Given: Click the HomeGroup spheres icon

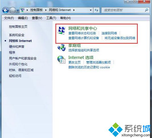Looking at the screenshot, I should coord(61,48).
